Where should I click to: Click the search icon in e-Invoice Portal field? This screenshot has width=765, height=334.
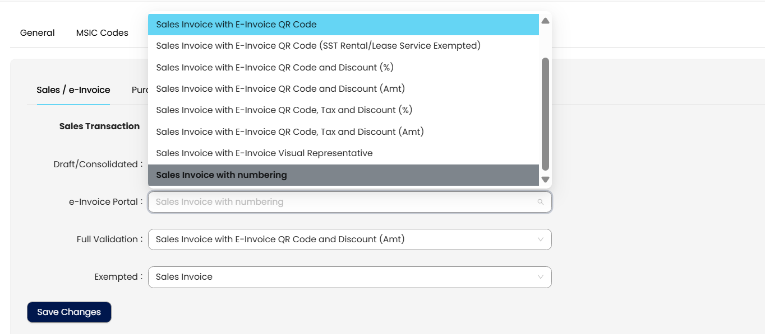pyautogui.click(x=540, y=202)
